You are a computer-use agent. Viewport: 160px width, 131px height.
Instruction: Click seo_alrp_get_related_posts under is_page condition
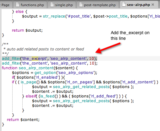tap(81, 87)
